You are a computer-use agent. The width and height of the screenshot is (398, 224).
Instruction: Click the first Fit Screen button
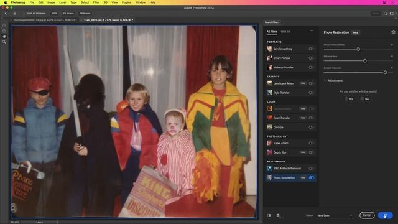[68, 13]
